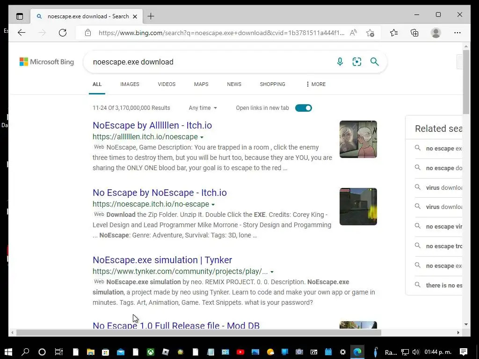Open YouTube icon on taskbar
Image resolution: width=479 pixels, height=359 pixels.
click(x=240, y=352)
